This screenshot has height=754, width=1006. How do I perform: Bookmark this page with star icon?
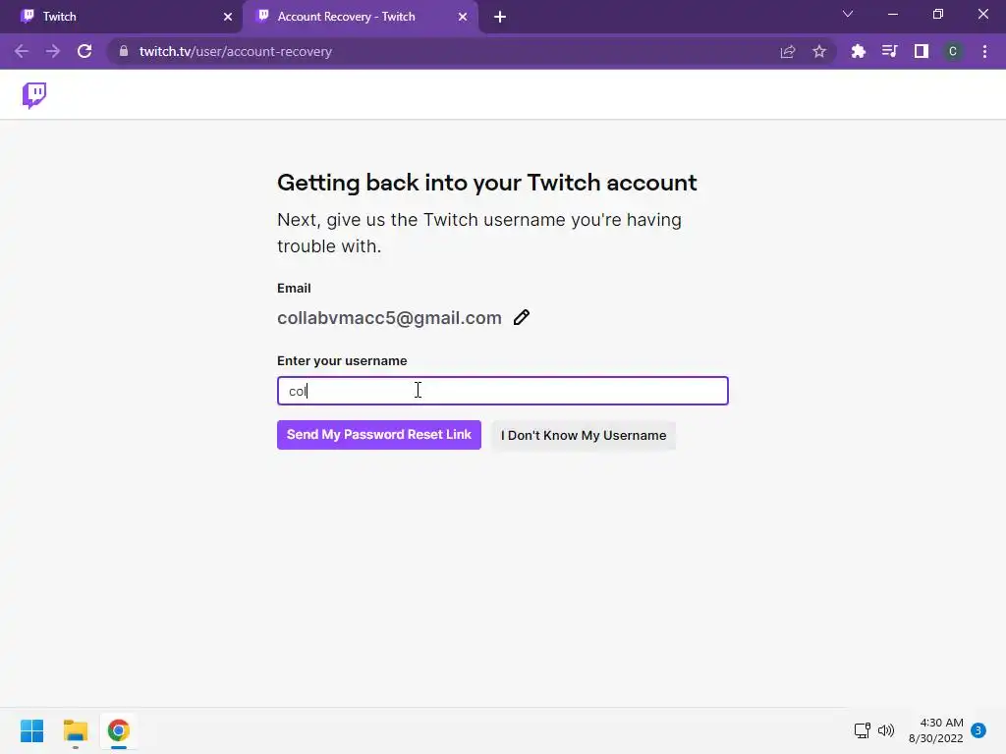pos(819,51)
